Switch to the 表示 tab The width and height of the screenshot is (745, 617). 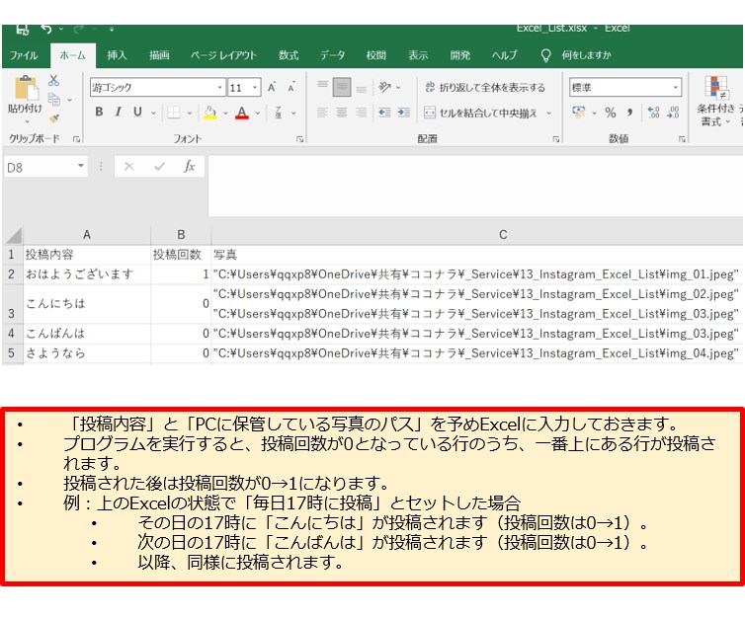418,55
